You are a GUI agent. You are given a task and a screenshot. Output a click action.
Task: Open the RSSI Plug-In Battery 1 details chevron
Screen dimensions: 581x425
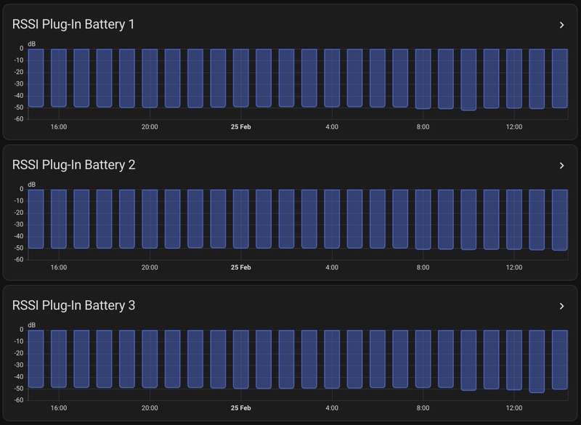(561, 25)
